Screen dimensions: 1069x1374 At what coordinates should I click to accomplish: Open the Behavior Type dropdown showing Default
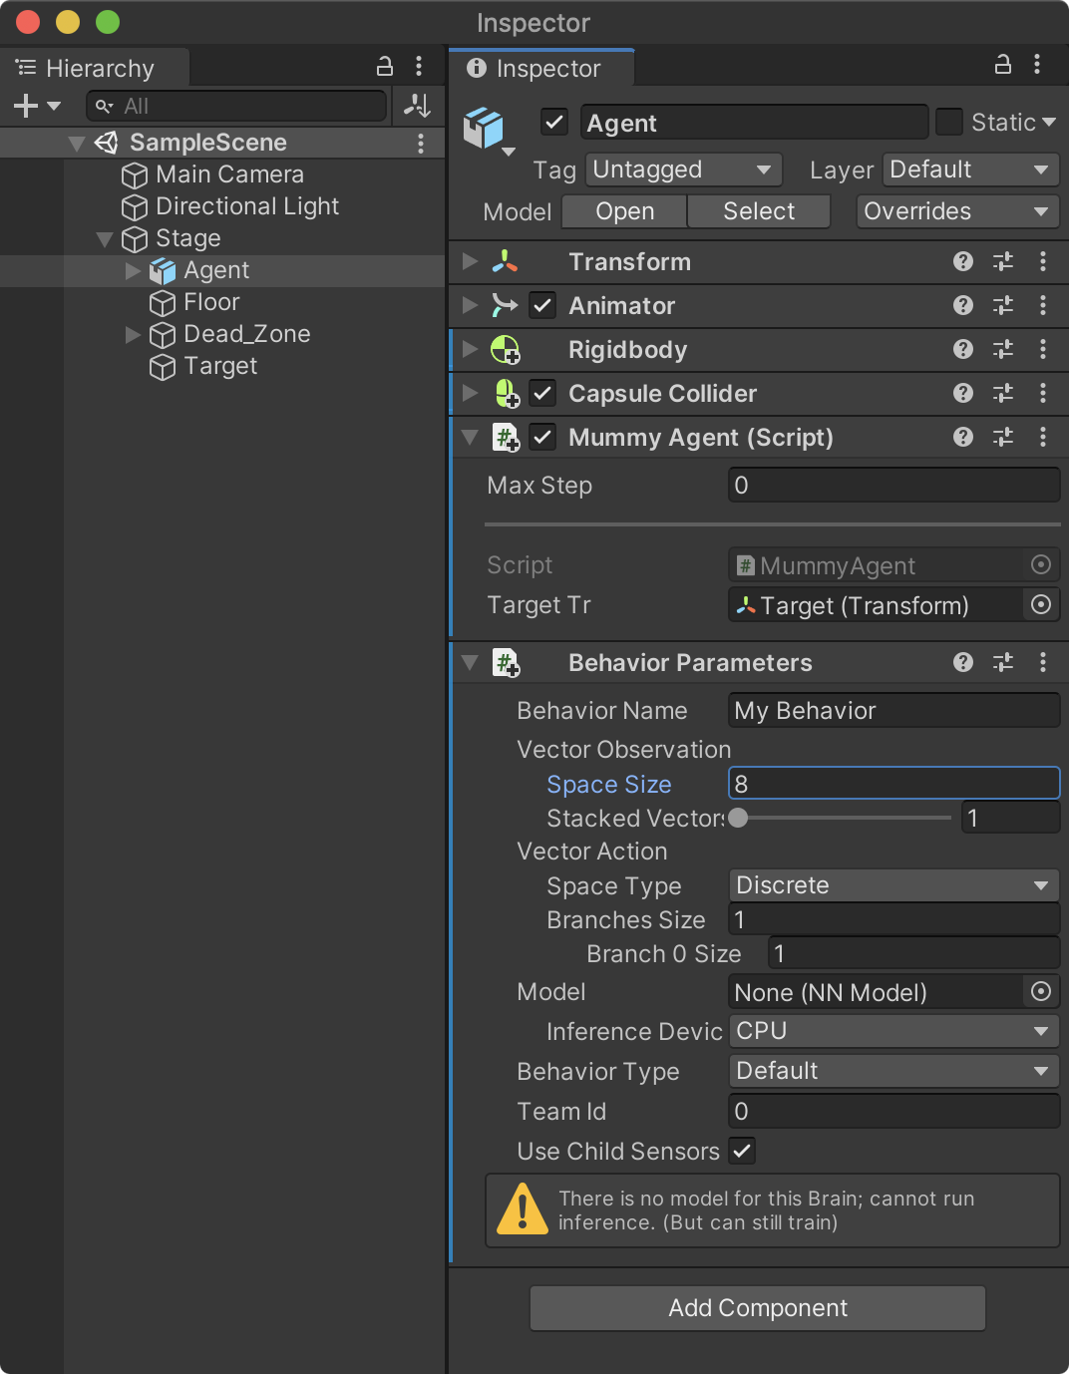tap(893, 1071)
